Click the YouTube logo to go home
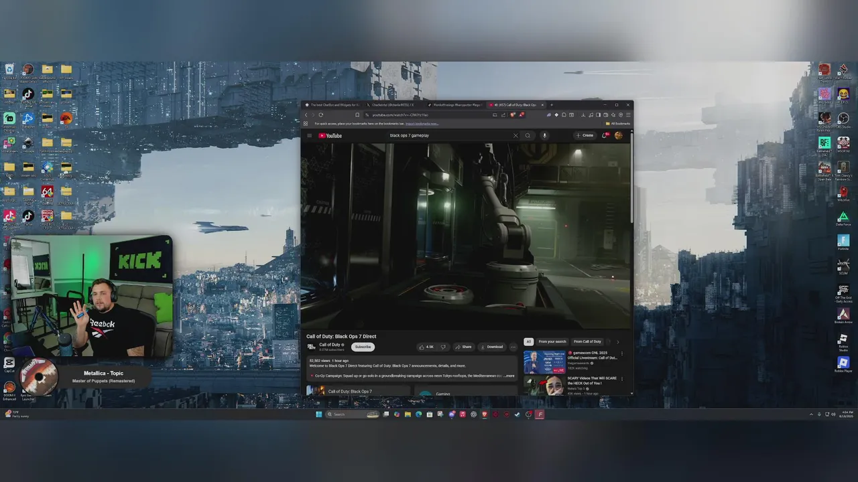This screenshot has height=482, width=858. click(330, 135)
